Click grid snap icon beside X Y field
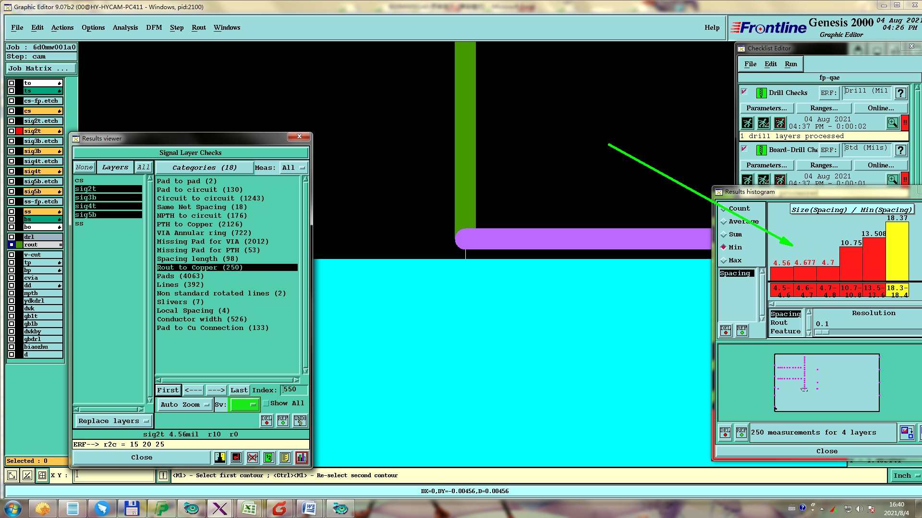Screen dimensions: 922x518 [42, 475]
